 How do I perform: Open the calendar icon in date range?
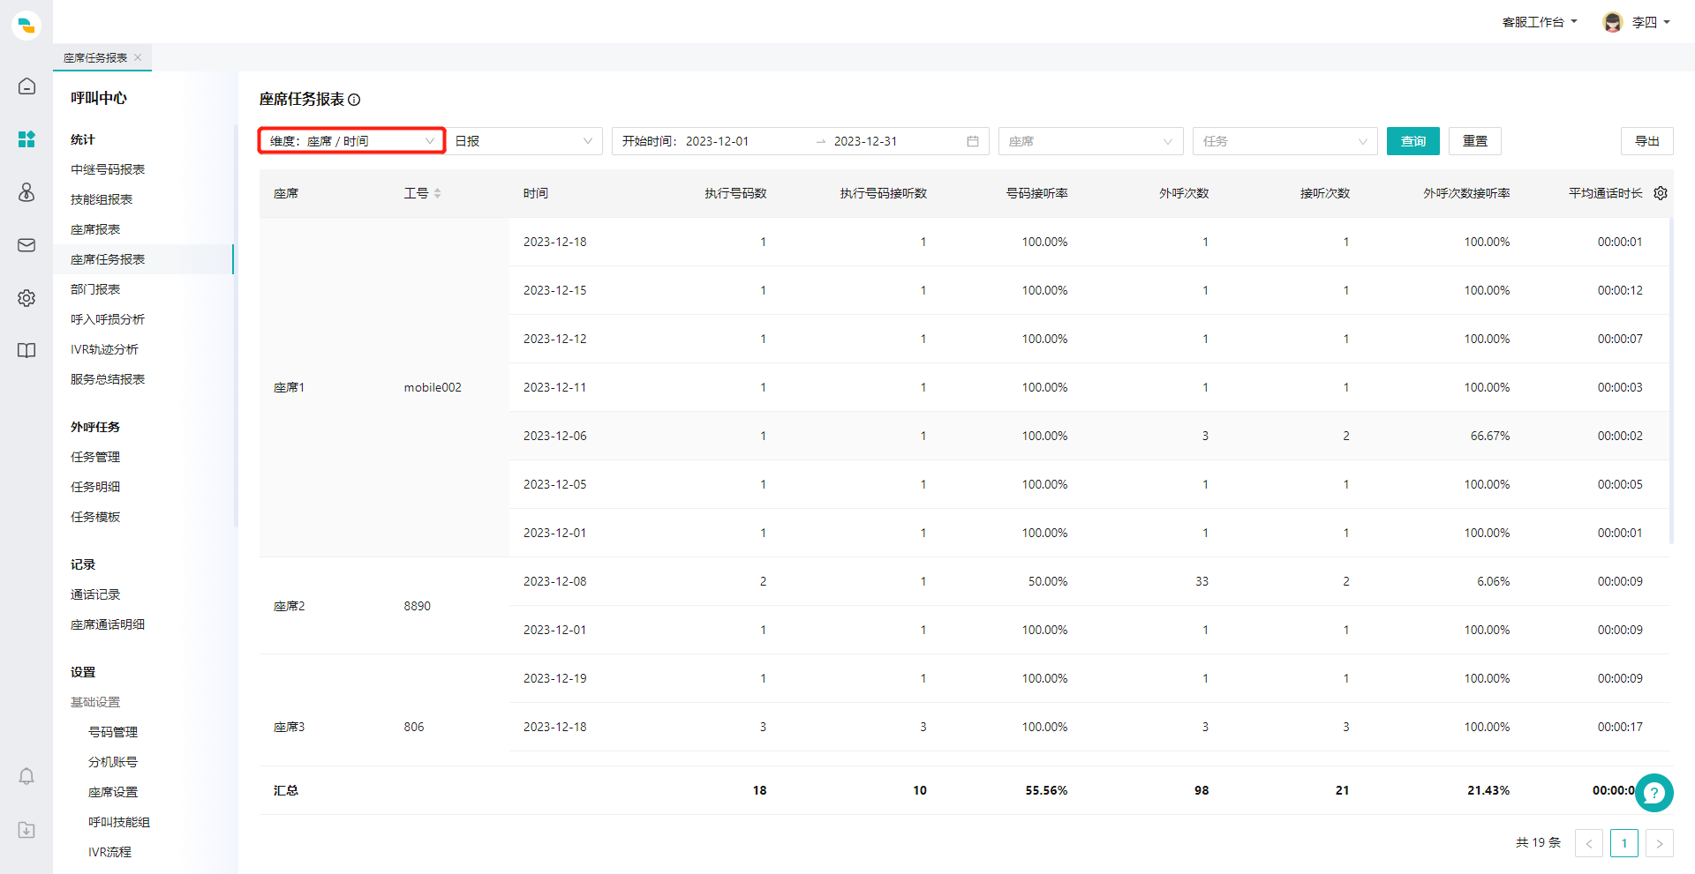click(x=973, y=141)
